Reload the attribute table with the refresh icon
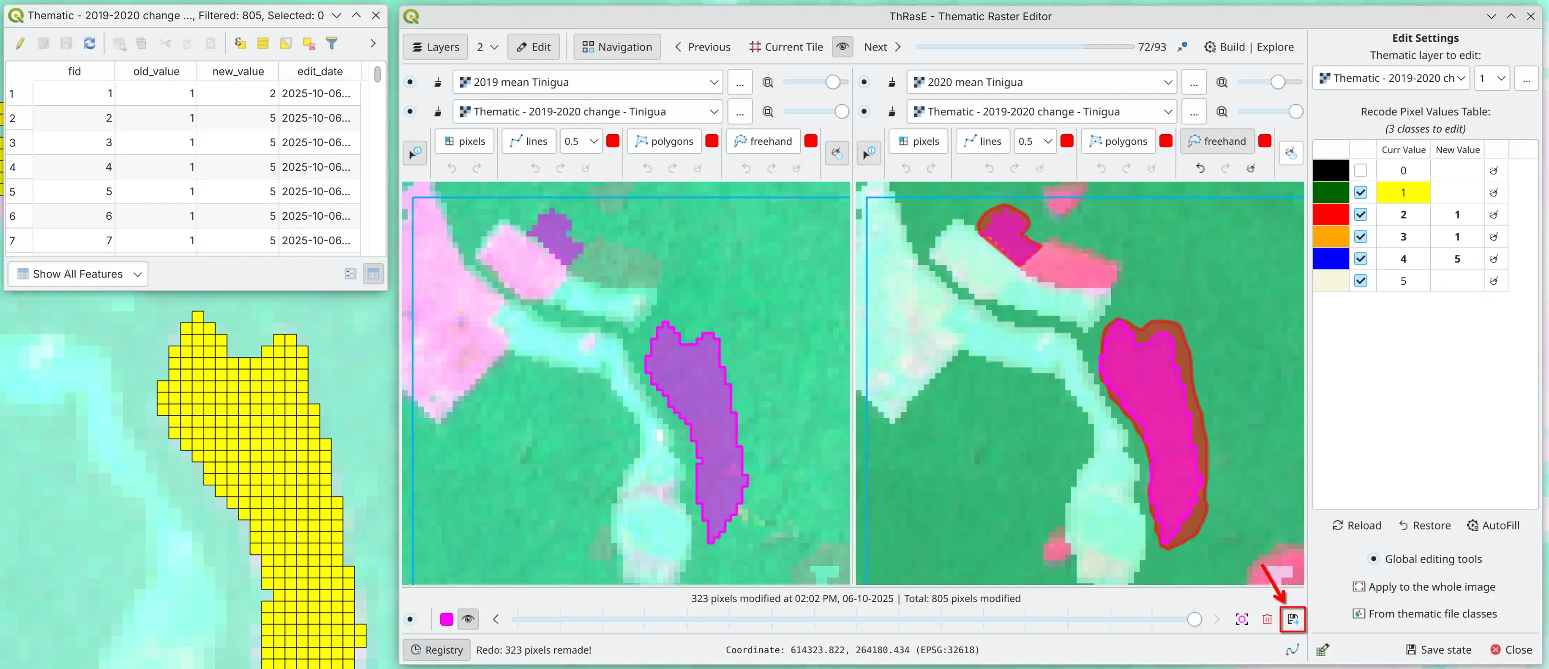 (90, 43)
